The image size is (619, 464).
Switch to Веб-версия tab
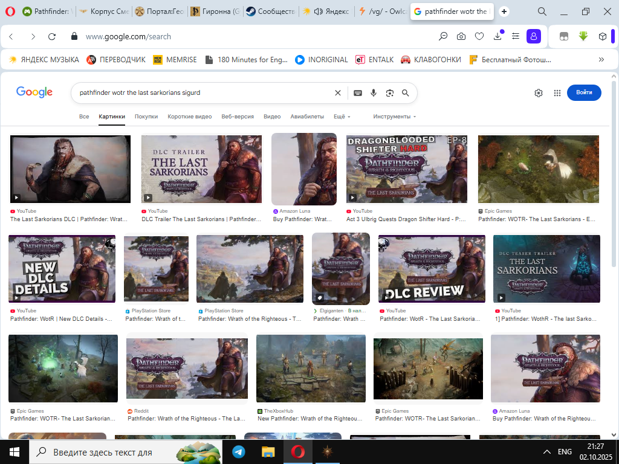pyautogui.click(x=238, y=117)
